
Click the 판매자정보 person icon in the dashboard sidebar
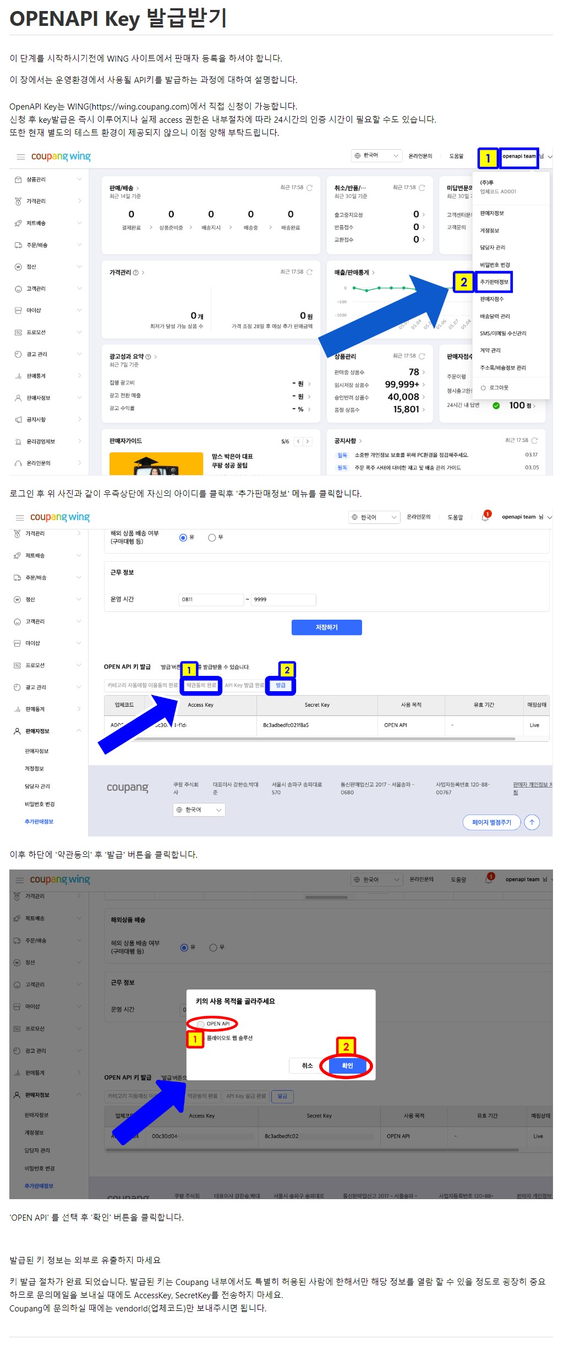click(18, 398)
